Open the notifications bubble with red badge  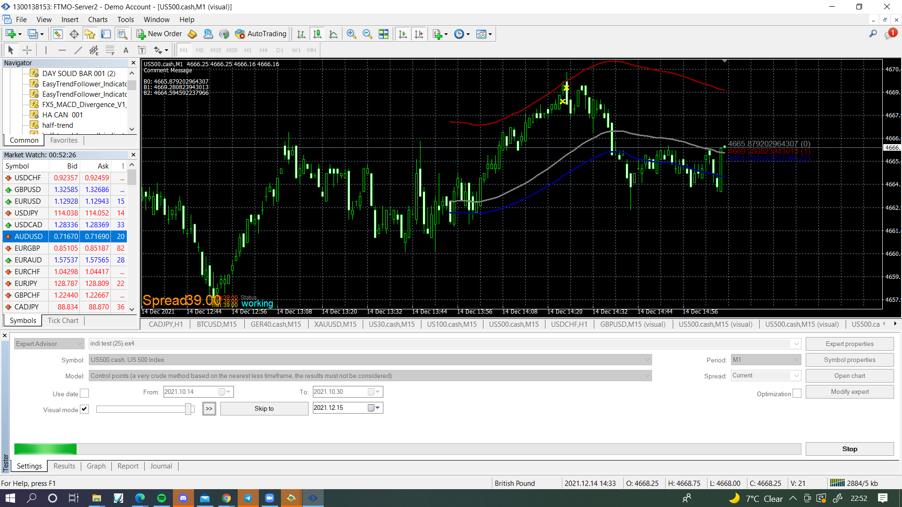[x=890, y=34]
